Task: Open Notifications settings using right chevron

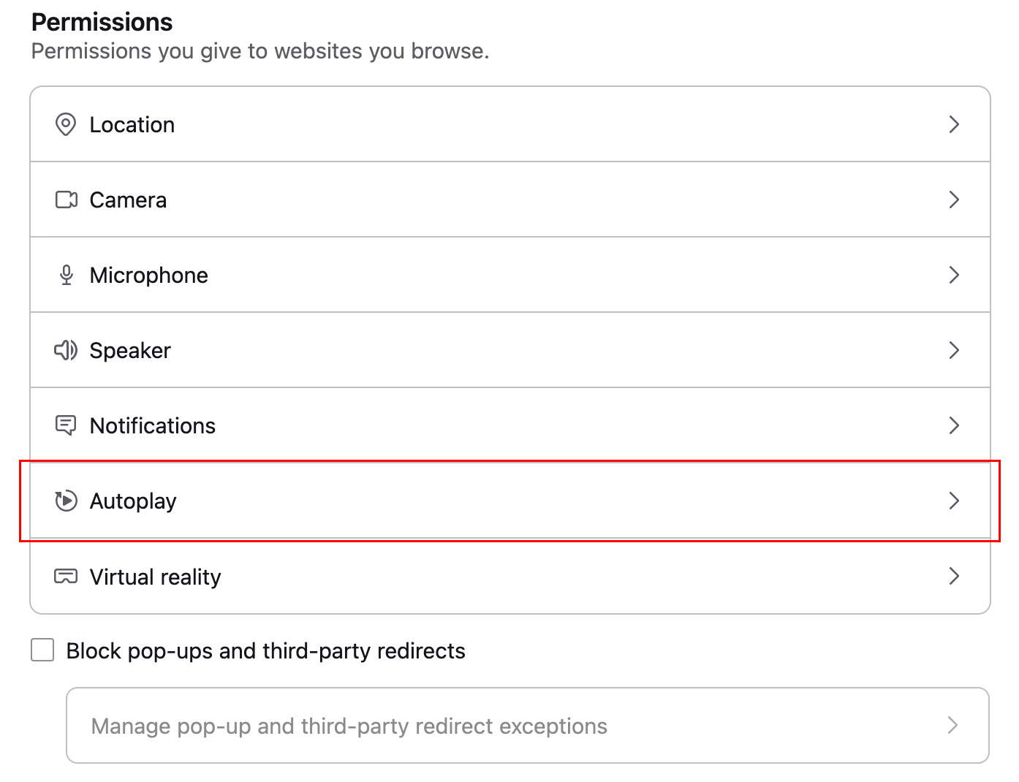Action: coord(953,425)
